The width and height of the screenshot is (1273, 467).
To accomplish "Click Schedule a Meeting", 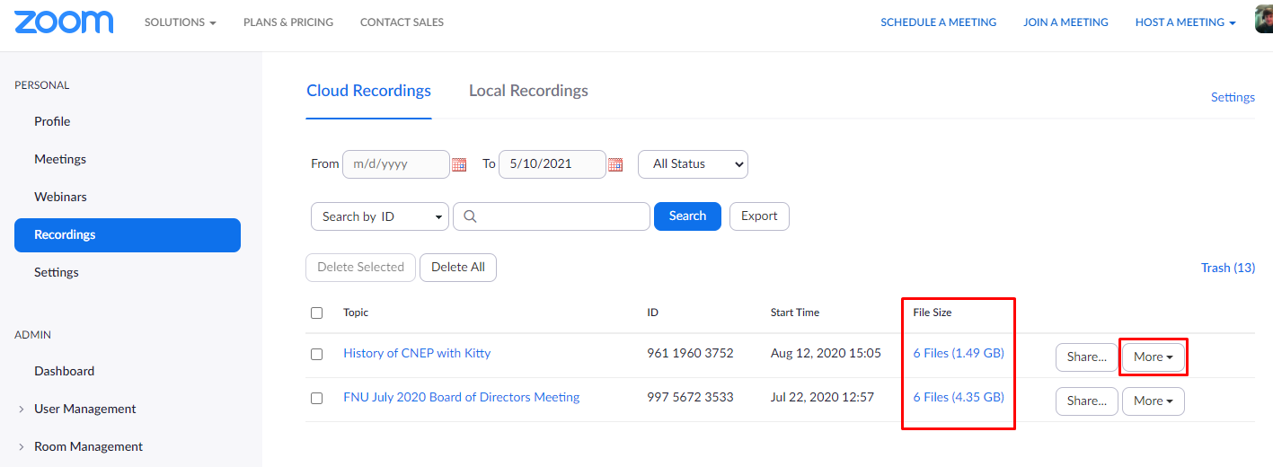I will 939,22.
